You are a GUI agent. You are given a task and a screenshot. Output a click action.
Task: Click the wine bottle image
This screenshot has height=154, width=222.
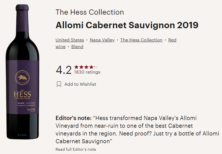coord(22,72)
